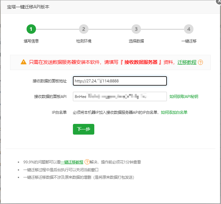221x204 pixels.
Task: Click the 填写信息 step label
Action: [x=31, y=41]
